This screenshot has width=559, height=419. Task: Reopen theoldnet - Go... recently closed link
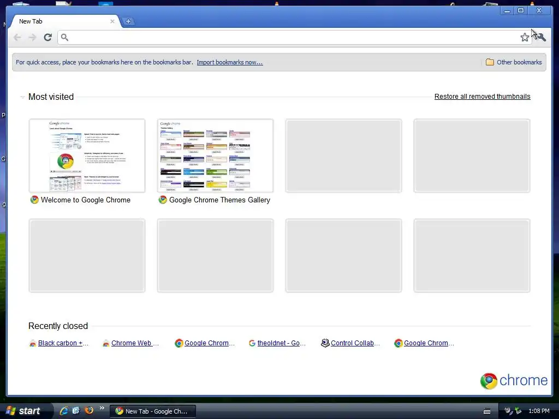point(281,343)
